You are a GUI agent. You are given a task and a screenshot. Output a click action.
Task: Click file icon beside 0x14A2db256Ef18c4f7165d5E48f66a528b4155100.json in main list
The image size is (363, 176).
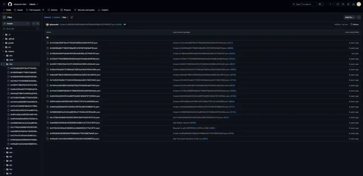[48, 43]
